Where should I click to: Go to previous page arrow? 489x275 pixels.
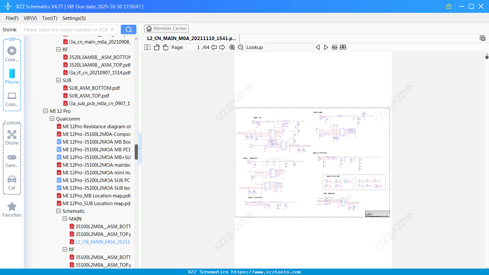214,47
